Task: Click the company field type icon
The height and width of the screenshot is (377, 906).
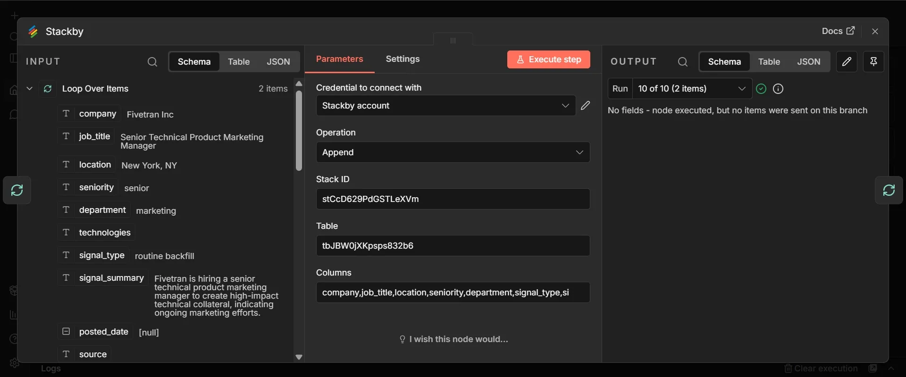Action: (66, 114)
